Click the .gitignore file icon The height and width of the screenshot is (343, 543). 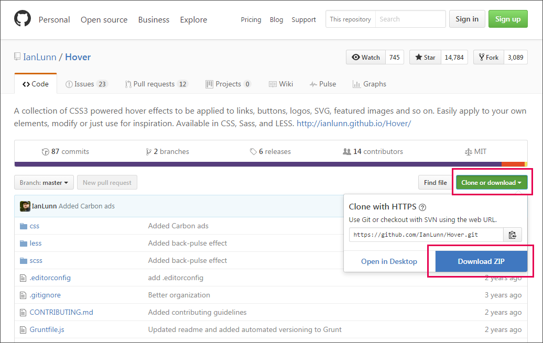pyautogui.click(x=23, y=295)
